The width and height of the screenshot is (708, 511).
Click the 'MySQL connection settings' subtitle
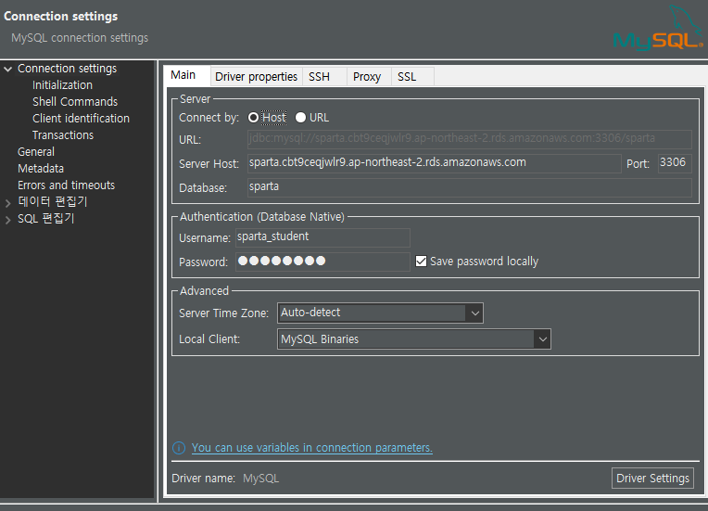80,38
